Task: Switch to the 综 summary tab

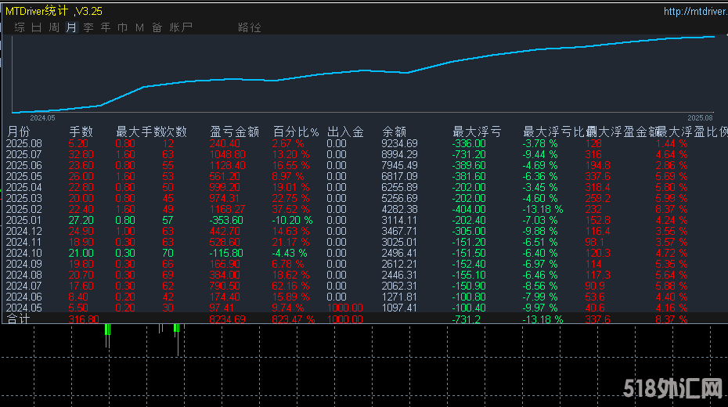Action: pos(19,27)
